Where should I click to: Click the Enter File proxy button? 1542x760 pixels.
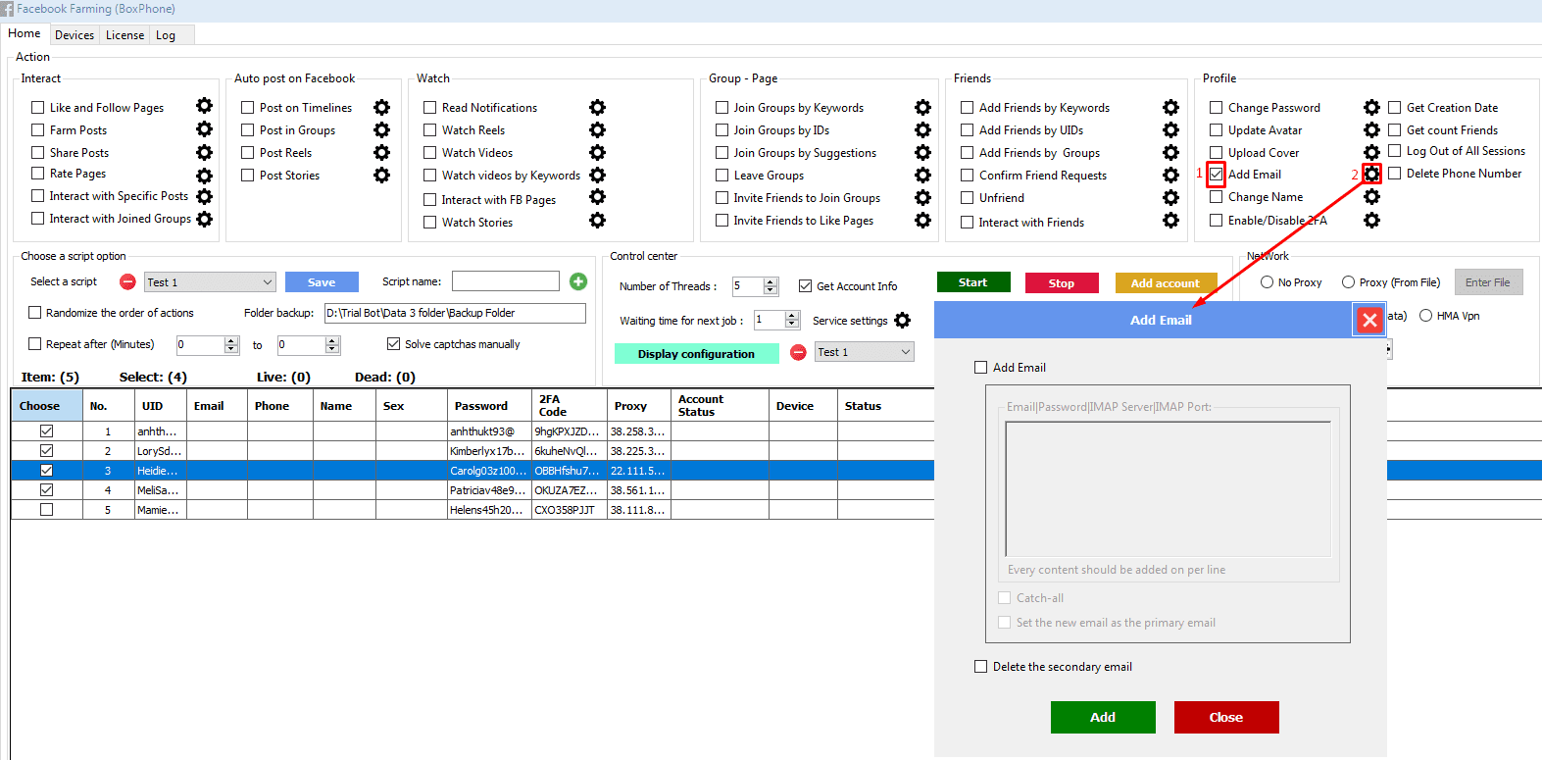coord(1488,282)
